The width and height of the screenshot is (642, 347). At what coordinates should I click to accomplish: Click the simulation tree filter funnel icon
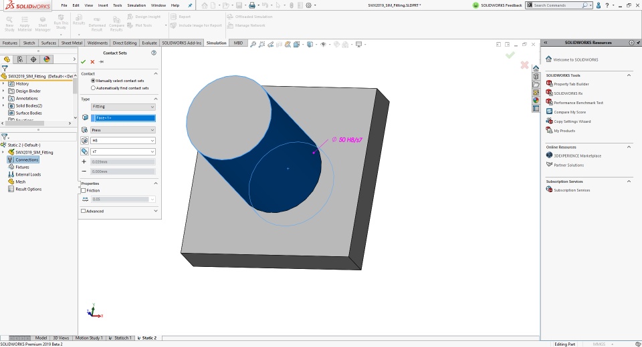click(5, 137)
